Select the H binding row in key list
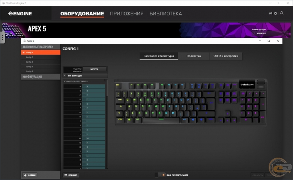This screenshot has width=293, height=180. [x=84, y=117]
